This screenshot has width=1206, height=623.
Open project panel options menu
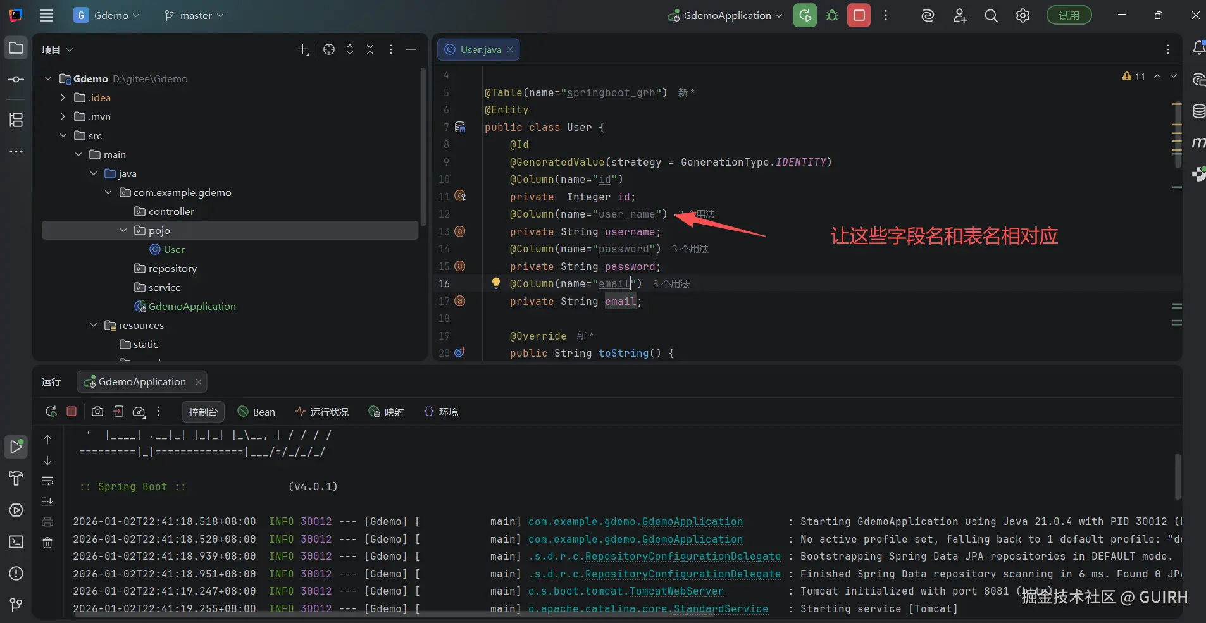[x=391, y=49]
